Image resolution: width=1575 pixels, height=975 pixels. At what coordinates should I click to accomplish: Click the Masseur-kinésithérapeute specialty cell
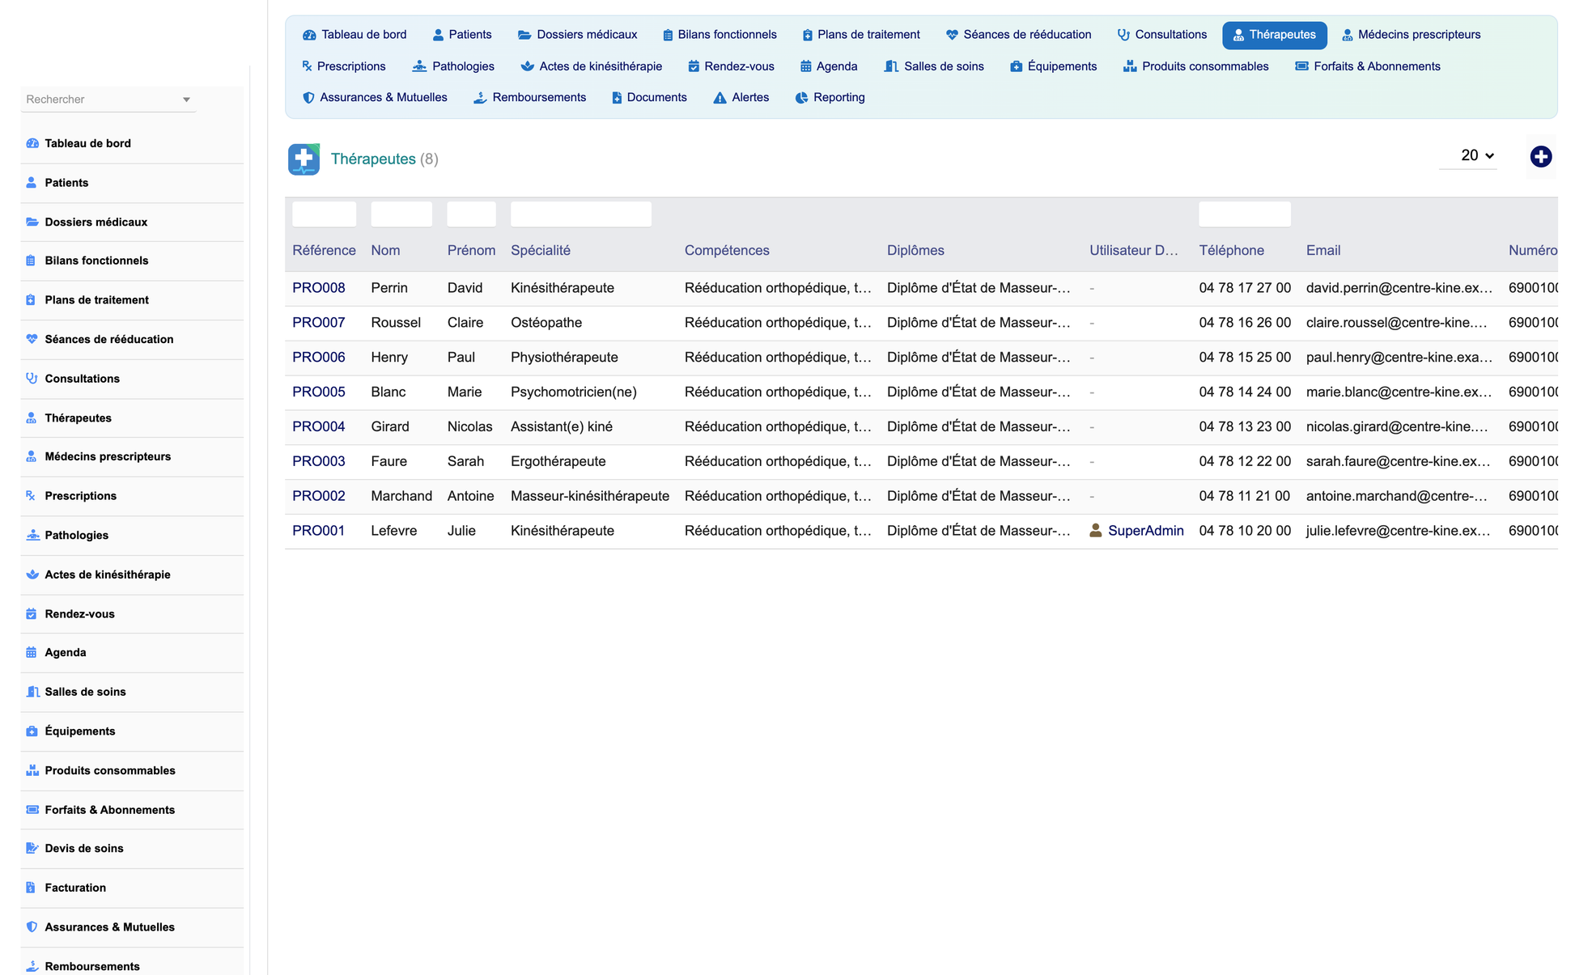pos(590,496)
